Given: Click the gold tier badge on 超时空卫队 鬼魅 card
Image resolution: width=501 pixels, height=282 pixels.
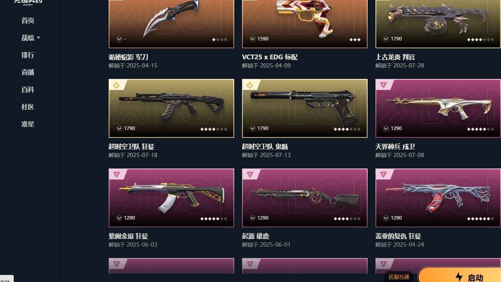Looking at the screenshot, I should [250, 85].
